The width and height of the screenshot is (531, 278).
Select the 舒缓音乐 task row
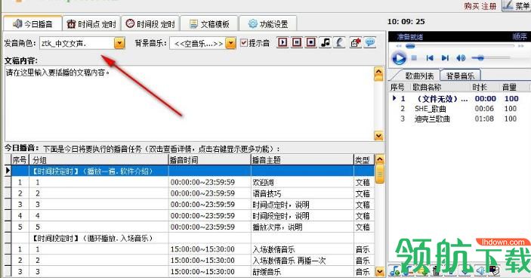(193, 271)
